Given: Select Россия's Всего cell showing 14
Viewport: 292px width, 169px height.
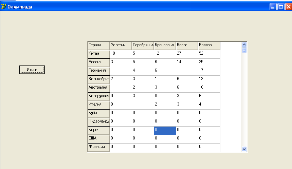Looking at the screenshot, I should (x=187, y=63).
